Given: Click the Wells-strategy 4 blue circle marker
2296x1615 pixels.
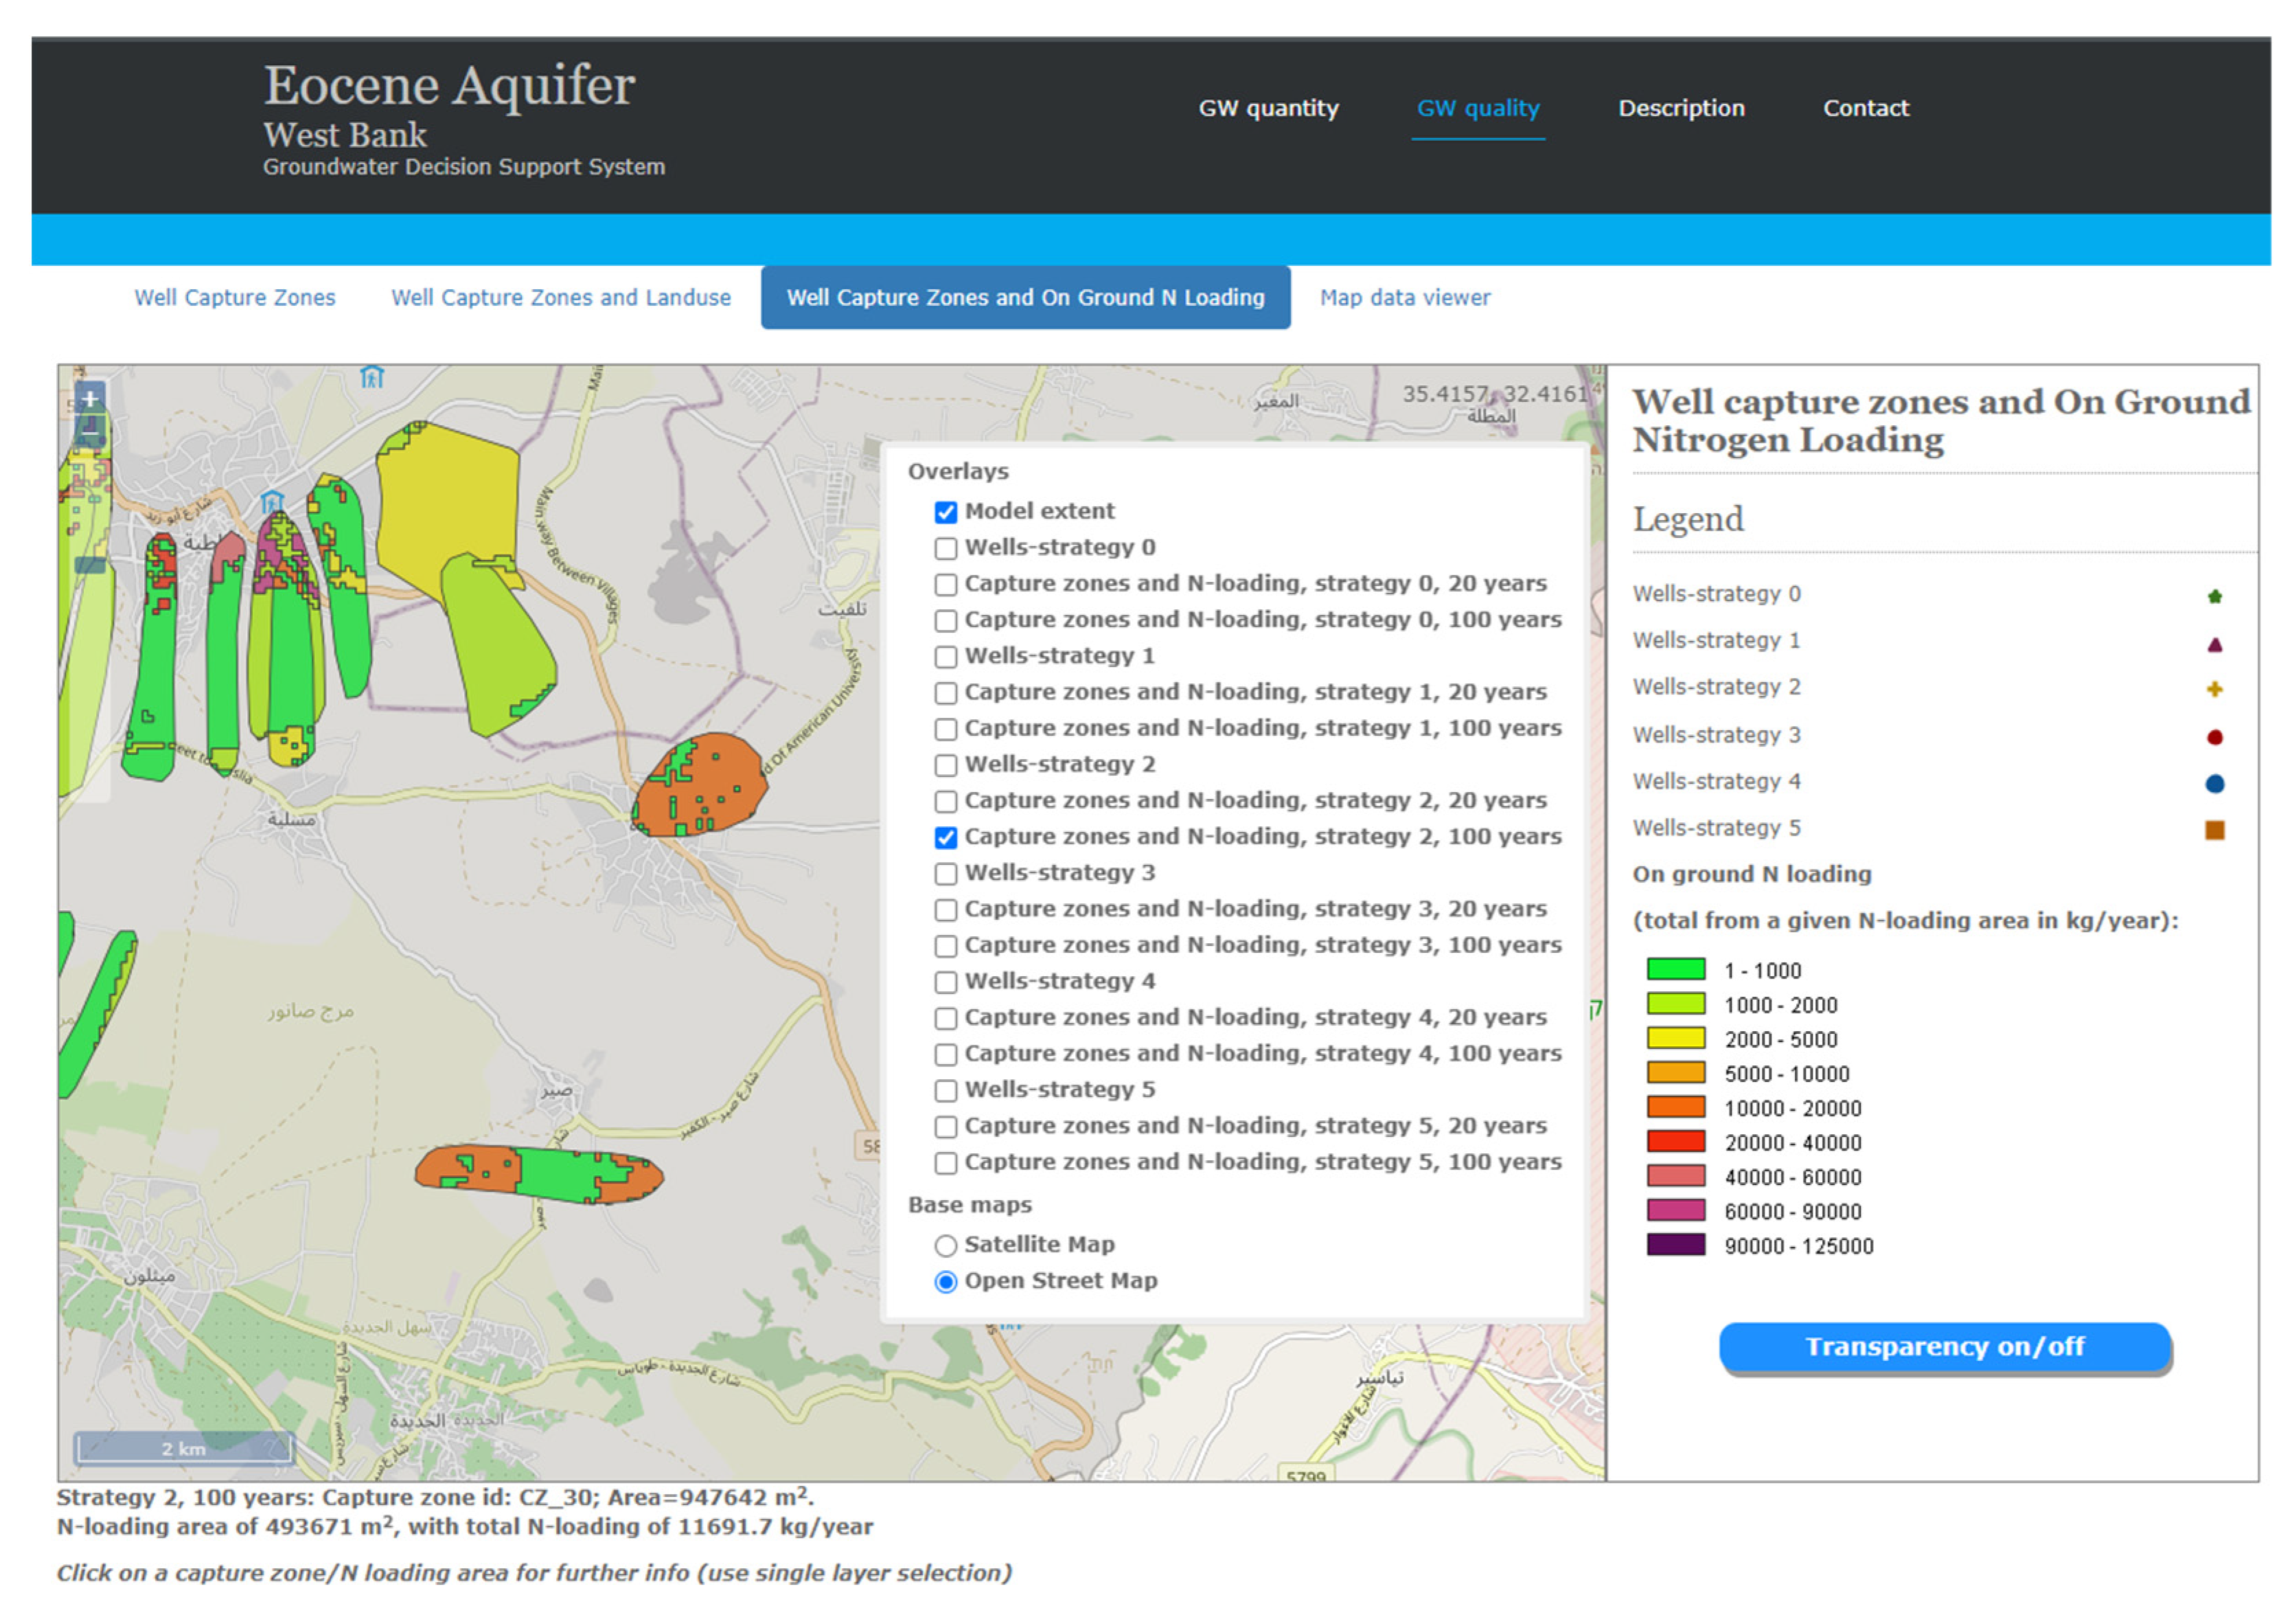Looking at the screenshot, I should pyautogui.click(x=2214, y=784).
